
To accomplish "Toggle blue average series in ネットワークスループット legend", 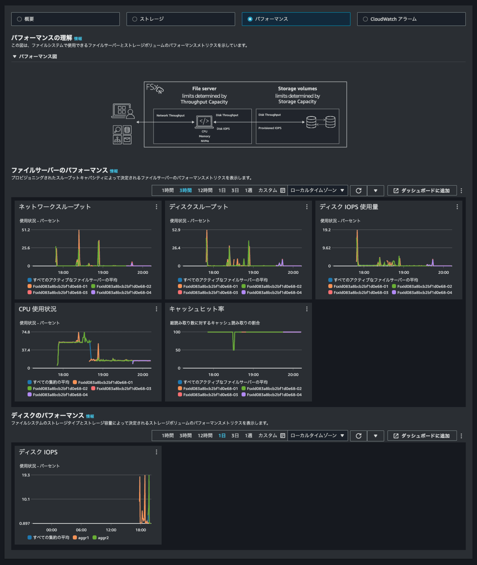I will coord(72,280).
